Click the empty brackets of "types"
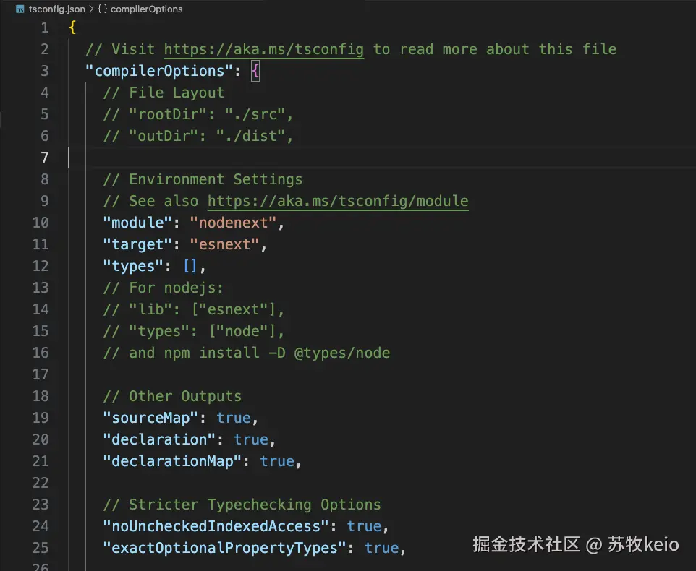Image resolution: width=696 pixels, height=571 pixels. pos(190,266)
